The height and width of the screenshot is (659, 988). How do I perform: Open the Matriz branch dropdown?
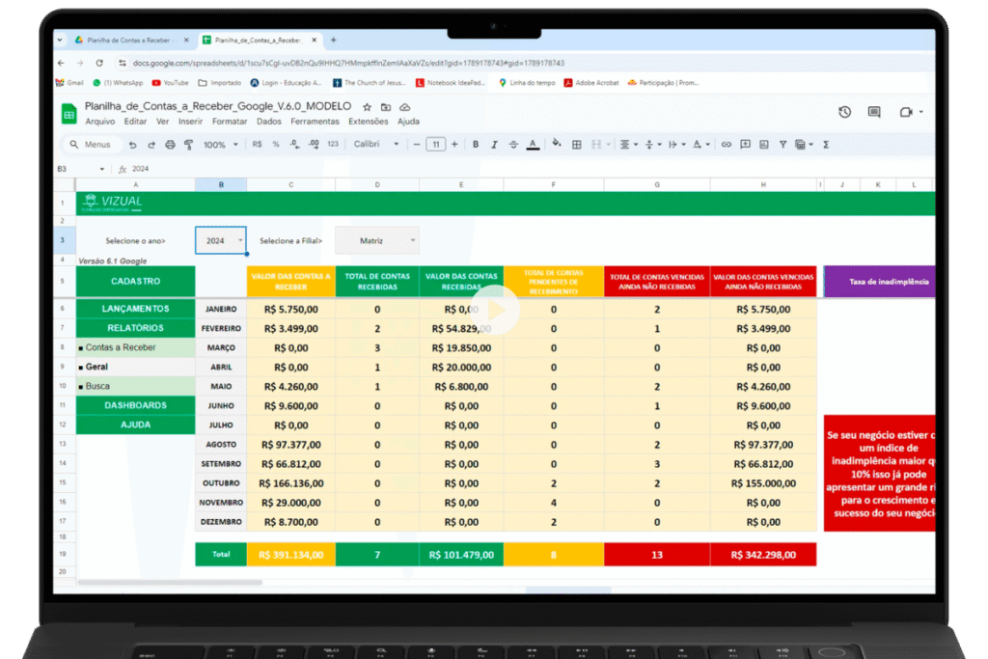(x=376, y=241)
